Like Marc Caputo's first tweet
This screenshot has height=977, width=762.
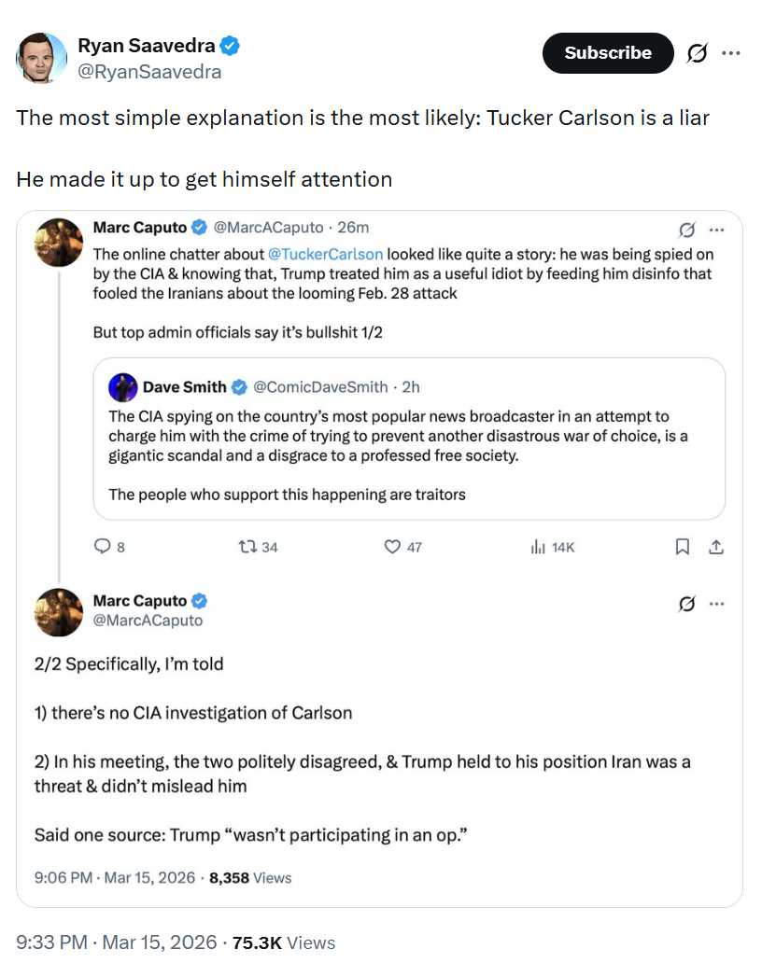[393, 547]
